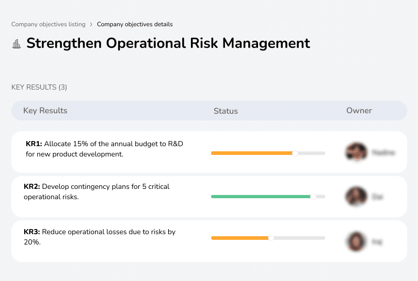
Task: Click the KR3 owner avatar
Action: coord(356,241)
